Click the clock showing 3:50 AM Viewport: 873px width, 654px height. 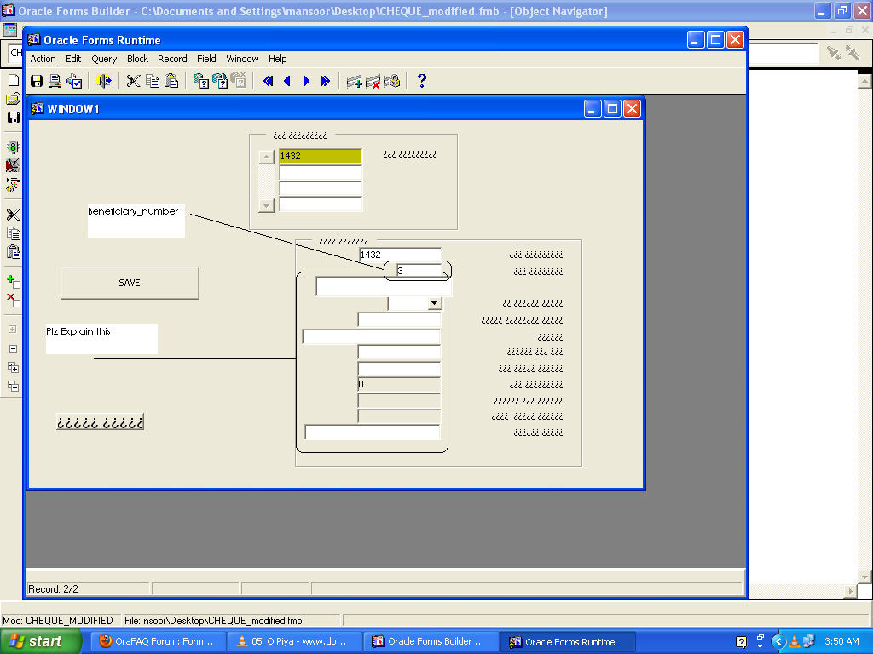(841, 642)
